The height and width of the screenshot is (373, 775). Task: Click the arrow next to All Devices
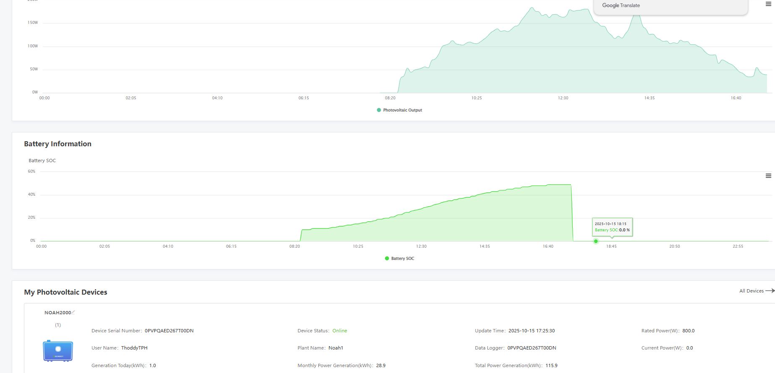(x=770, y=291)
